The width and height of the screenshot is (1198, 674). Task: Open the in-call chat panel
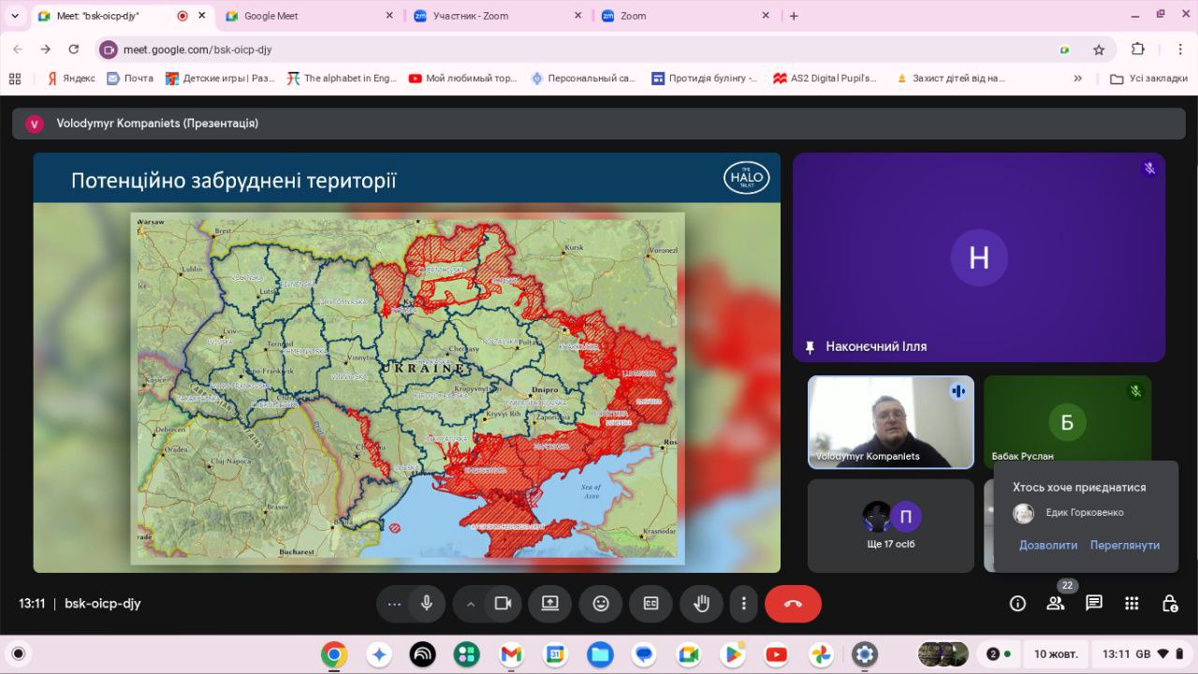pyautogui.click(x=1093, y=604)
